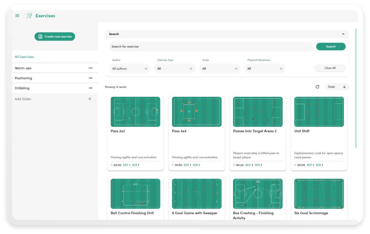Click the timer icon on Pass 2x2 card
Viewport: 370px width, 234px height.
(111, 165)
